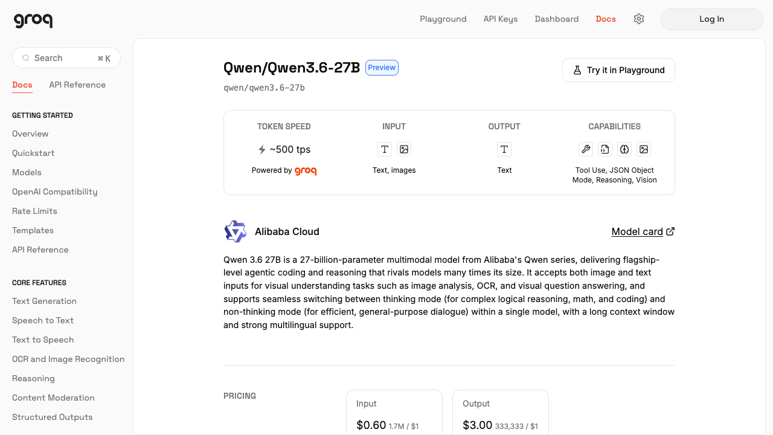Click the model ID qwen/qwen3.6-27b text
773x435 pixels.
pyautogui.click(x=264, y=88)
